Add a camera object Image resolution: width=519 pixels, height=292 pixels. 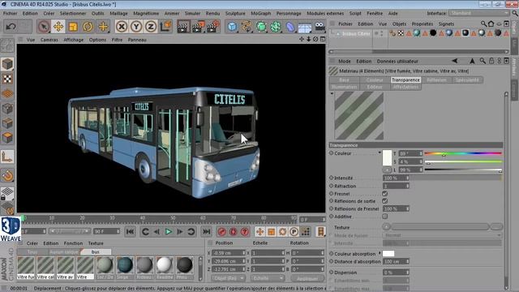tap(320, 27)
